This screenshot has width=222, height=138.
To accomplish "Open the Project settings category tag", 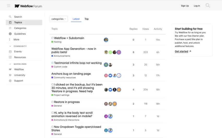I will point(60,95).
